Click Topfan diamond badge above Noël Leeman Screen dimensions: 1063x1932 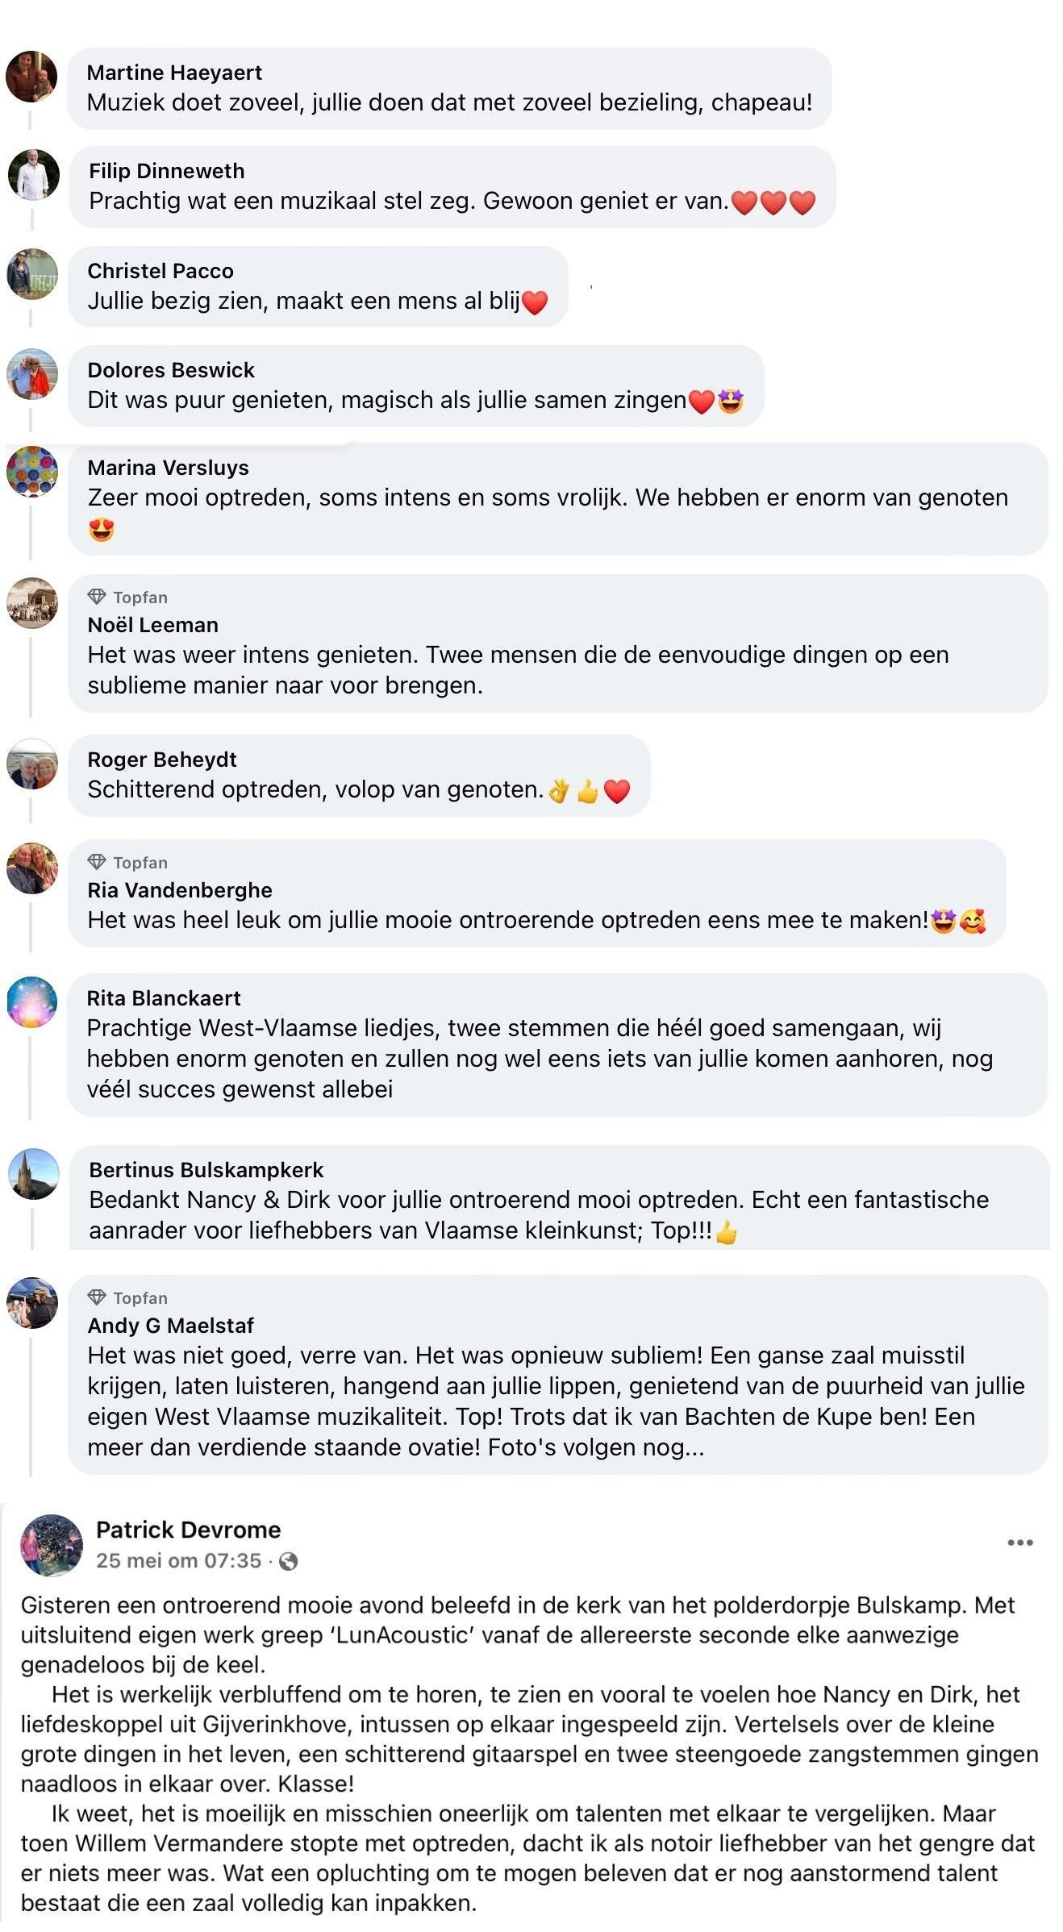(97, 597)
